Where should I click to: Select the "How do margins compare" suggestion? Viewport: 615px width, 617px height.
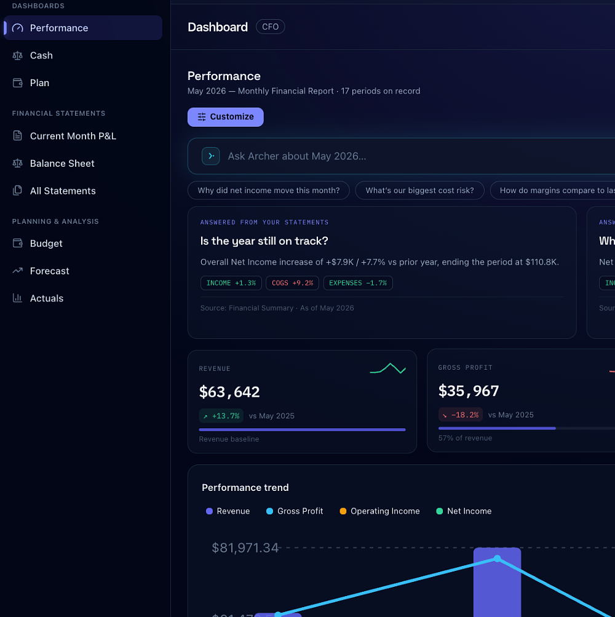[x=552, y=191]
